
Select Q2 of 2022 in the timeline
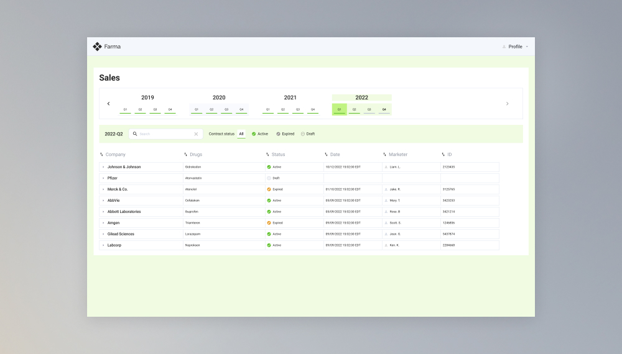pos(355,109)
